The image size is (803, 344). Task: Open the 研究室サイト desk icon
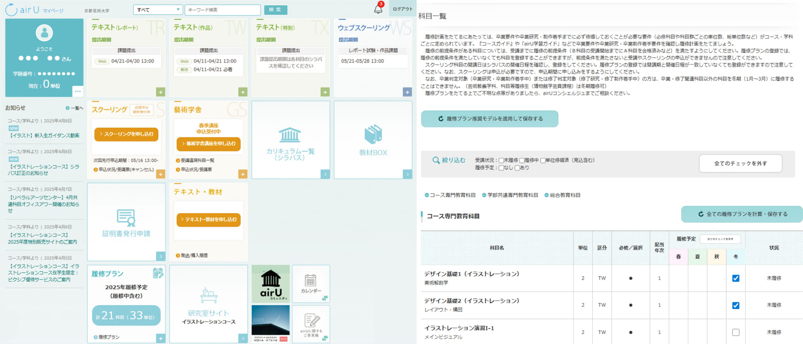[208, 295]
